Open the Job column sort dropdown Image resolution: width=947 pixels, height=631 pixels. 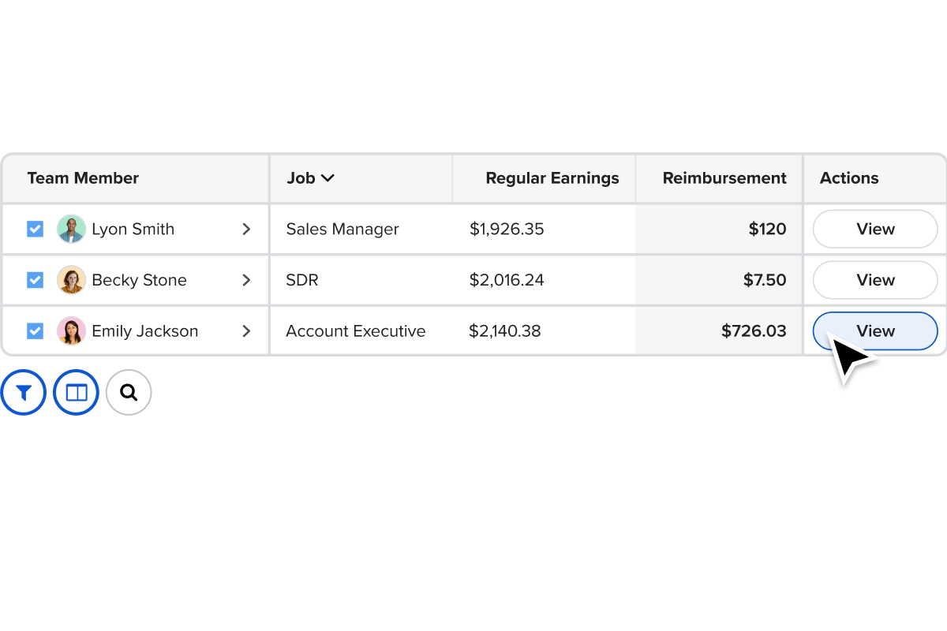pyautogui.click(x=328, y=178)
